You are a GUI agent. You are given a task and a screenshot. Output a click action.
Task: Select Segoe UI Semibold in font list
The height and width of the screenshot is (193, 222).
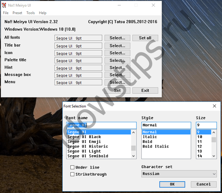[x=99, y=156]
